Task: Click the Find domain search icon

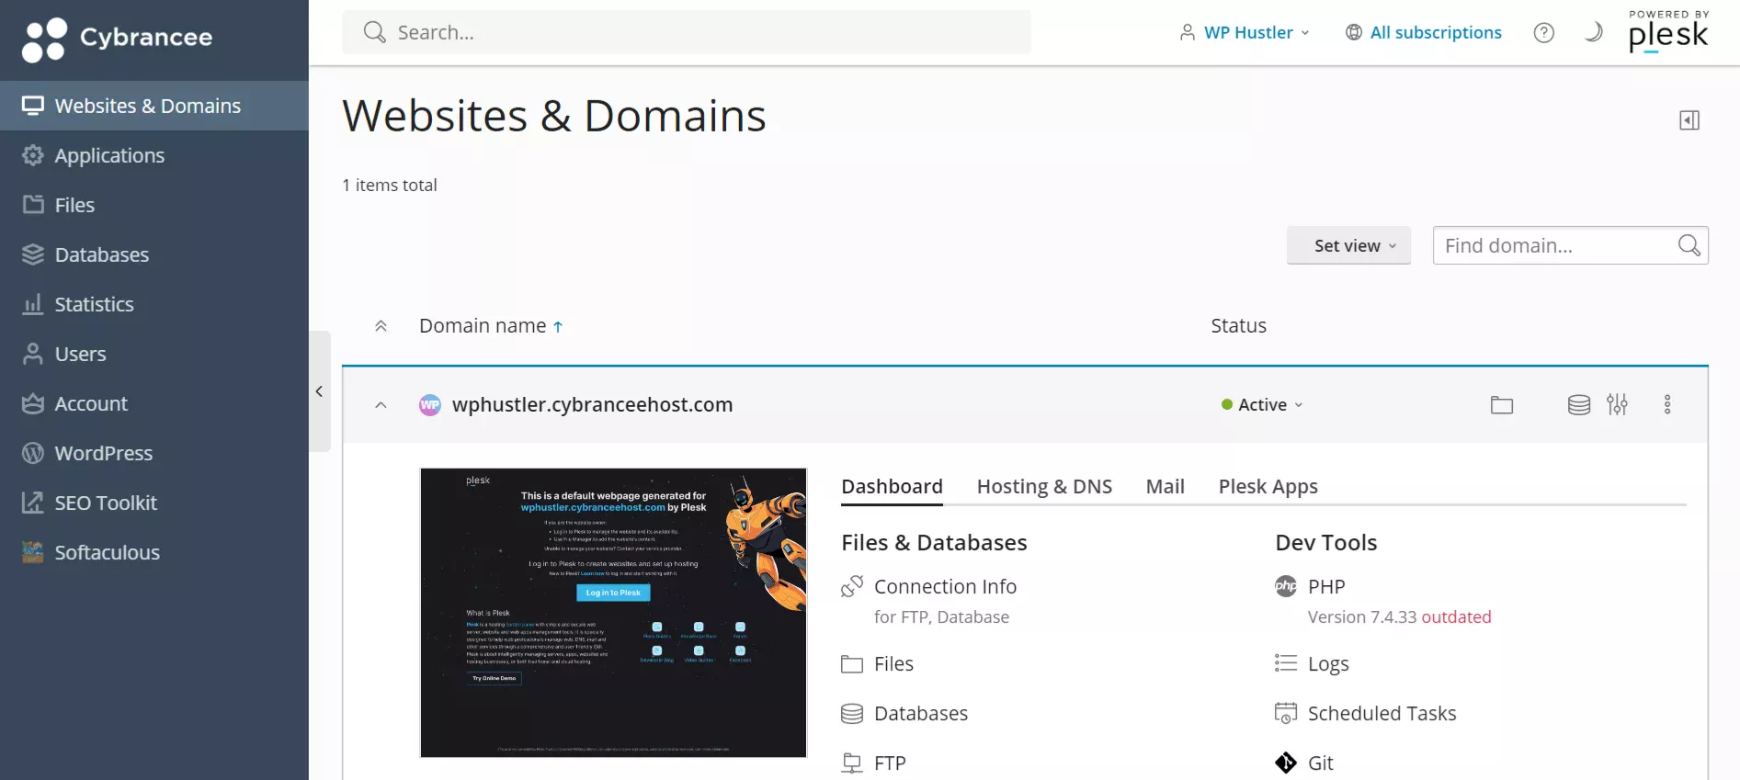Action: tap(1689, 245)
